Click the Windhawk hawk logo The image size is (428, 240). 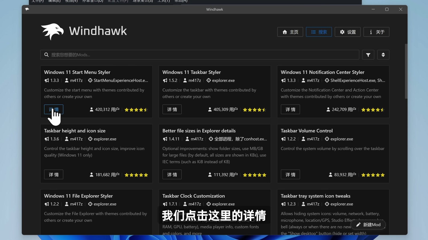[52, 31]
